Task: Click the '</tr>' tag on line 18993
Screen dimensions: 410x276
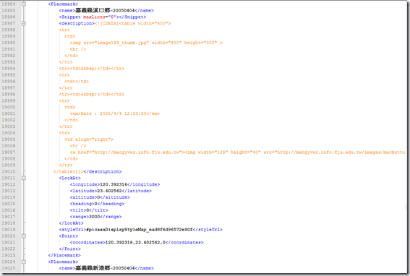Action: pos(66,62)
